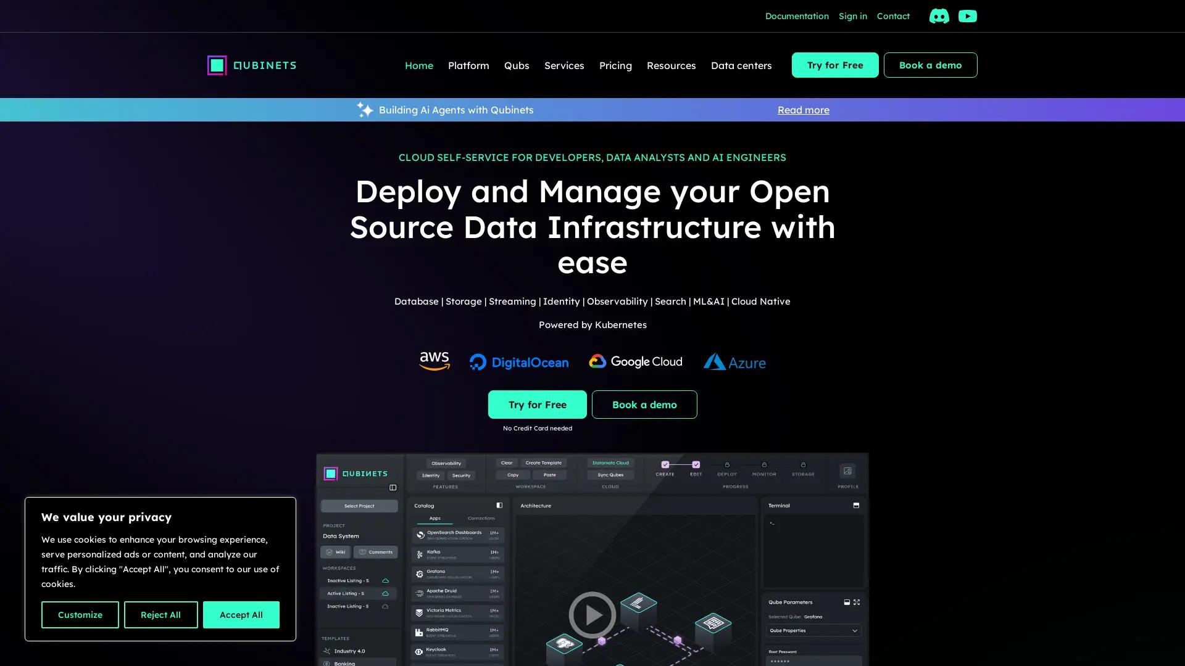Toggle the Edit checkbox in the progress bar

pyautogui.click(x=696, y=464)
